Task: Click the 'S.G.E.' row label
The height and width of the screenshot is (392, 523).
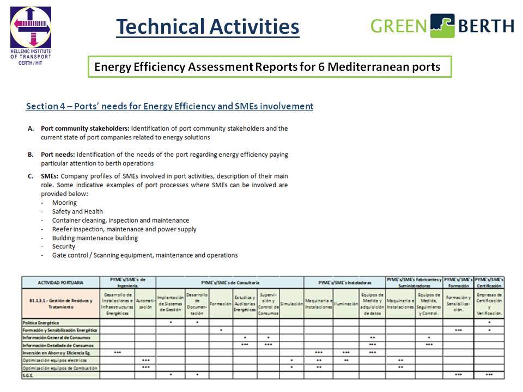Action: click(x=60, y=375)
